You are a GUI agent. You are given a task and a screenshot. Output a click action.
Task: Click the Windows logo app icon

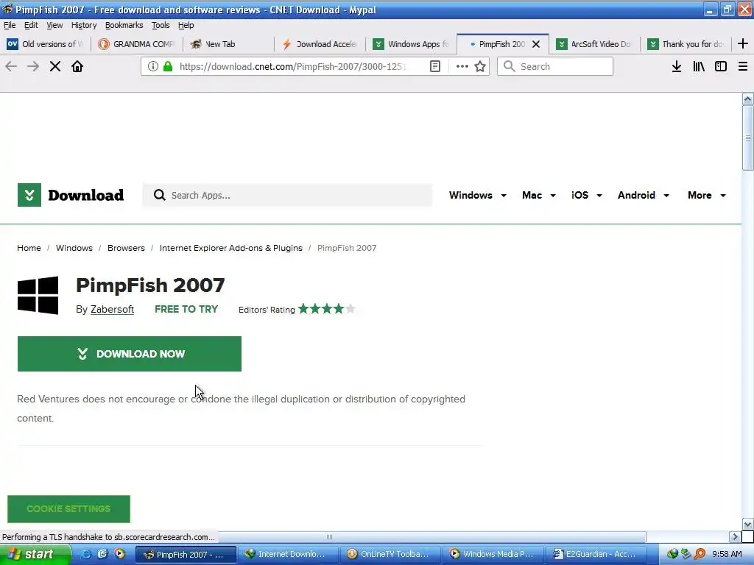[x=38, y=295]
